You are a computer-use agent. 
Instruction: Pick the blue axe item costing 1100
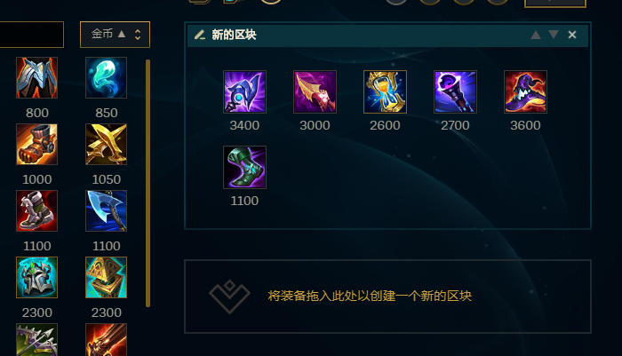point(106,211)
